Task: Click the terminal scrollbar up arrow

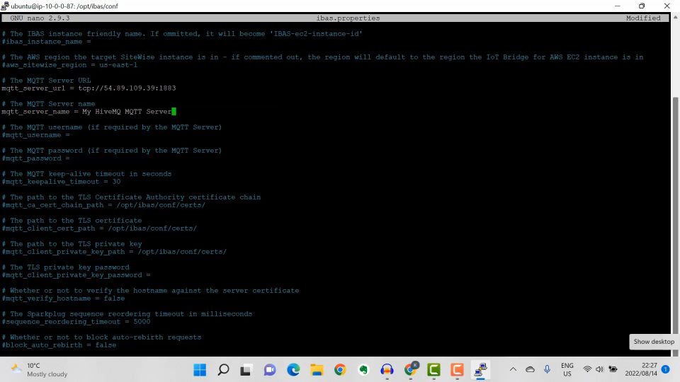Action: click(x=675, y=17)
